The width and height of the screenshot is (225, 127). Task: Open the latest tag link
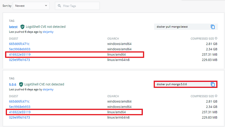13,27
